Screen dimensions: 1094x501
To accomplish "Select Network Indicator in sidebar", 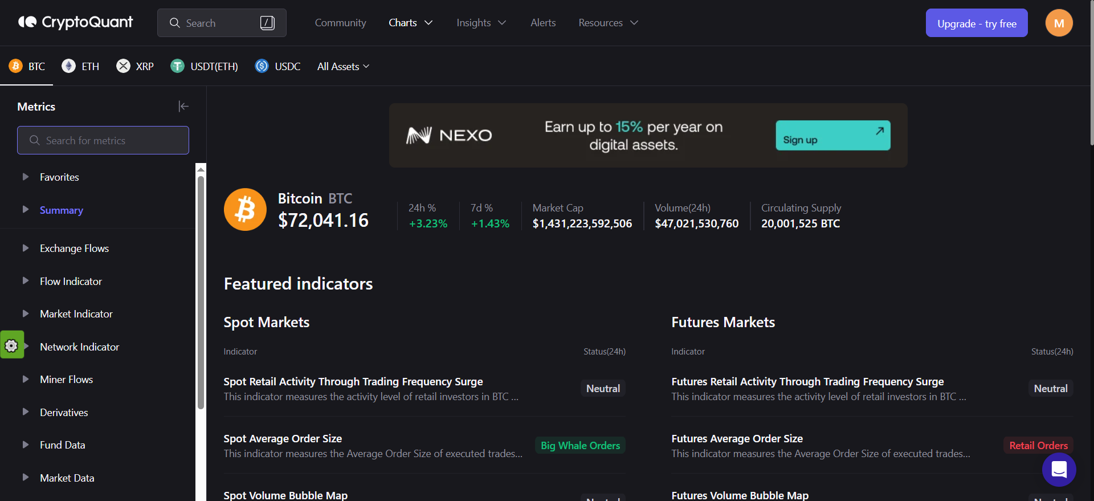I will pos(79,347).
